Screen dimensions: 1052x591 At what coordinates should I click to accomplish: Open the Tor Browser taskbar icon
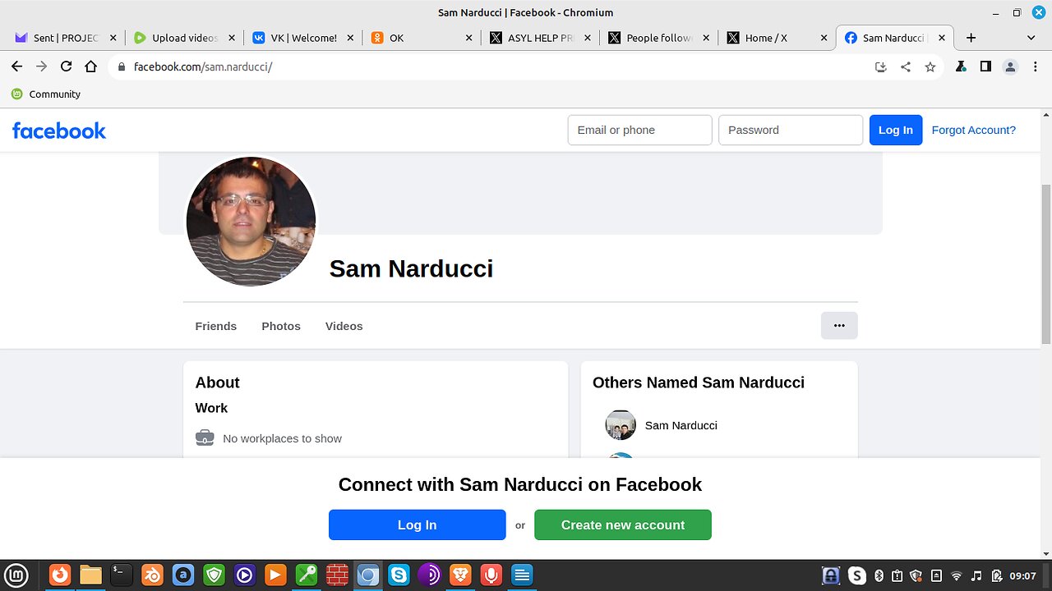[430, 575]
